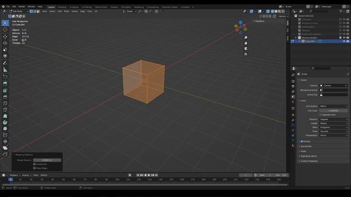Select the Inset Faces tool
This screenshot has height=197, width=351.
5,90
